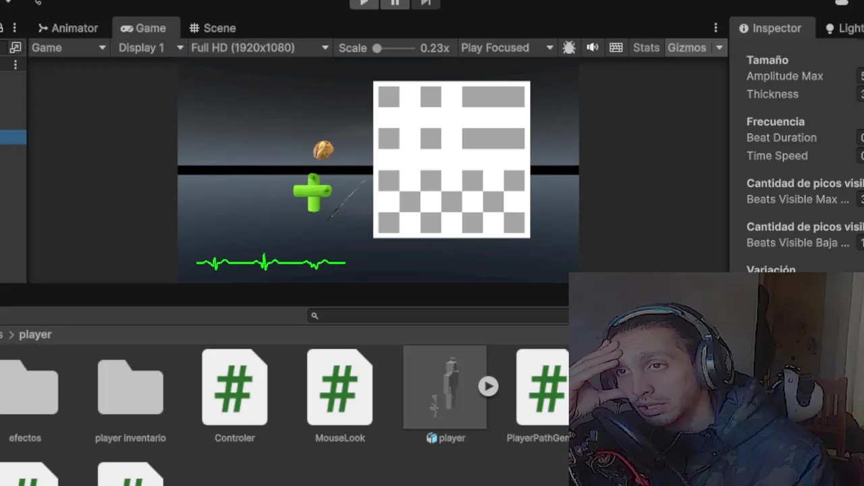864x486 pixels.
Task: Toggle the keyboard shortcuts icon
Action: point(616,48)
